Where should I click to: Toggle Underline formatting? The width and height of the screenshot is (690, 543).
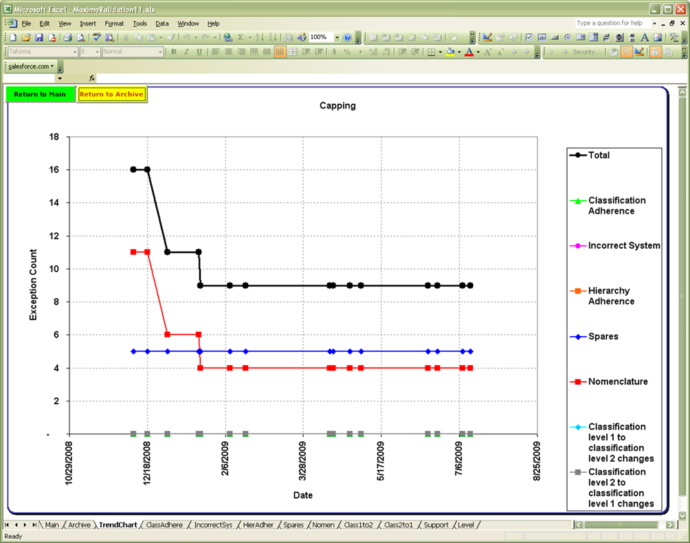click(x=199, y=52)
